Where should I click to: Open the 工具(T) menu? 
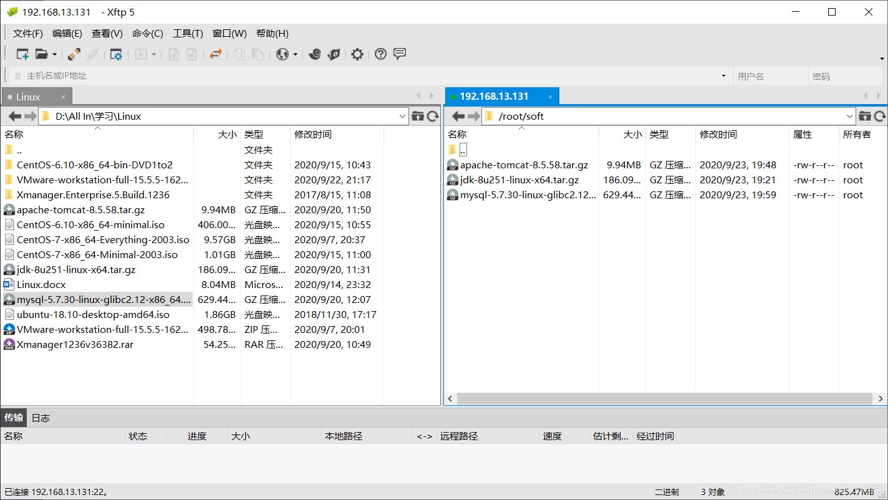188,34
